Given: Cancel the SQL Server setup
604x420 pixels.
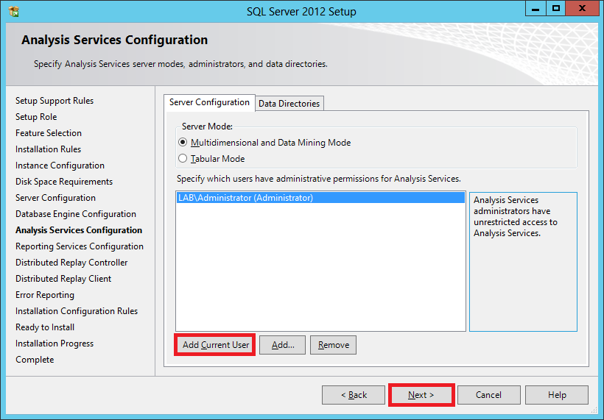Looking at the screenshot, I should click(488, 395).
